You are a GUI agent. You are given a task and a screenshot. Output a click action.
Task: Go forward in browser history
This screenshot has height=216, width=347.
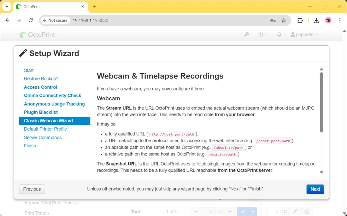click(19, 20)
